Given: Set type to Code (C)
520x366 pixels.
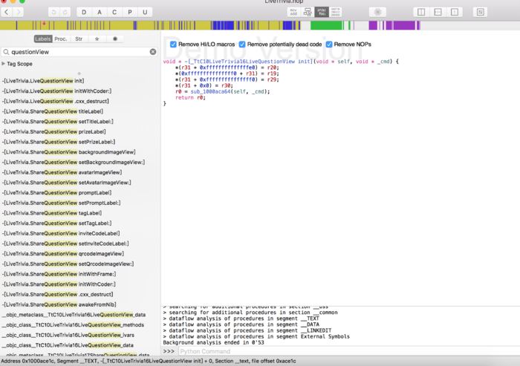Looking at the screenshot, I should (114, 13).
